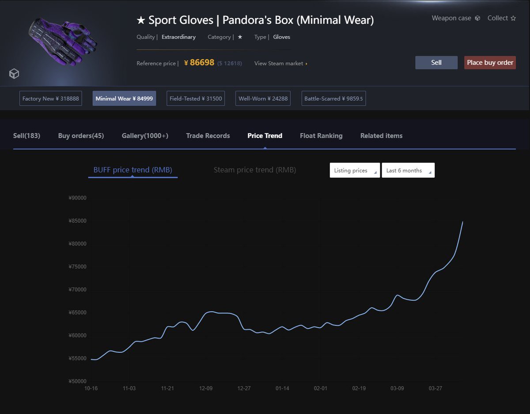Open the Last 6 months dropdown

tap(408, 170)
